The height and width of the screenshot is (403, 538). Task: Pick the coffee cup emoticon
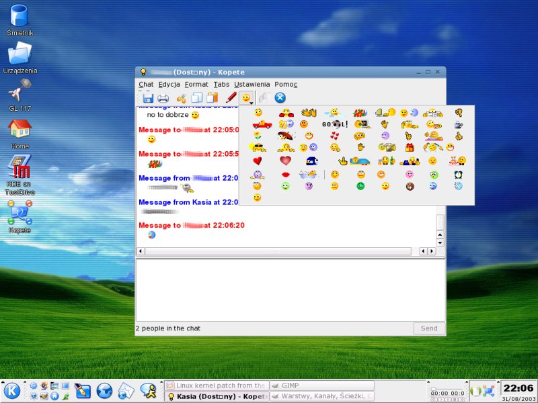[x=459, y=124]
